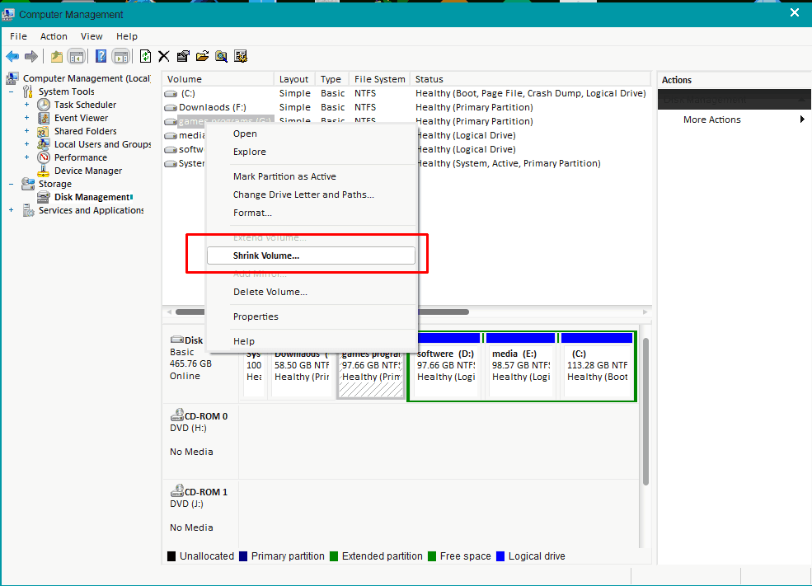Click the Settings checklist toolbar icon
Viewport: 812px width, 586px height.
(241, 56)
